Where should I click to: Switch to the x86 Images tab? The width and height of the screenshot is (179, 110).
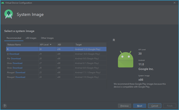click(31, 38)
